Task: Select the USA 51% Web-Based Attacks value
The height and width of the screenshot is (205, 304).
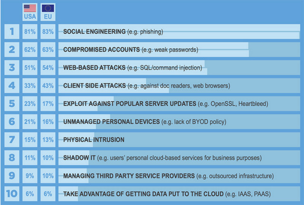Action: coord(30,67)
